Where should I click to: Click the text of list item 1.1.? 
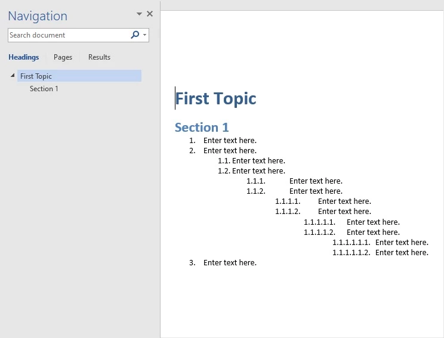point(258,161)
